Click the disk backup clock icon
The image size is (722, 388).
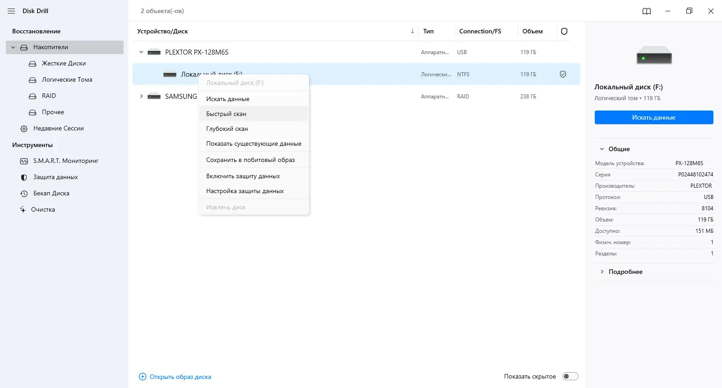(x=24, y=194)
